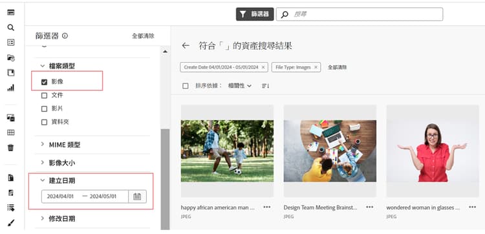Screen dimensions: 485x234
Task: Click the back arrow beside search results title
Action: pos(186,46)
